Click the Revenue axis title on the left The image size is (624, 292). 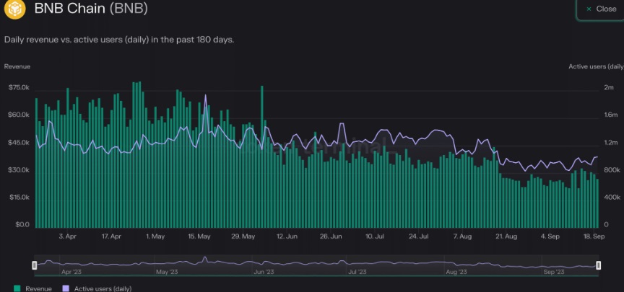[17, 66]
